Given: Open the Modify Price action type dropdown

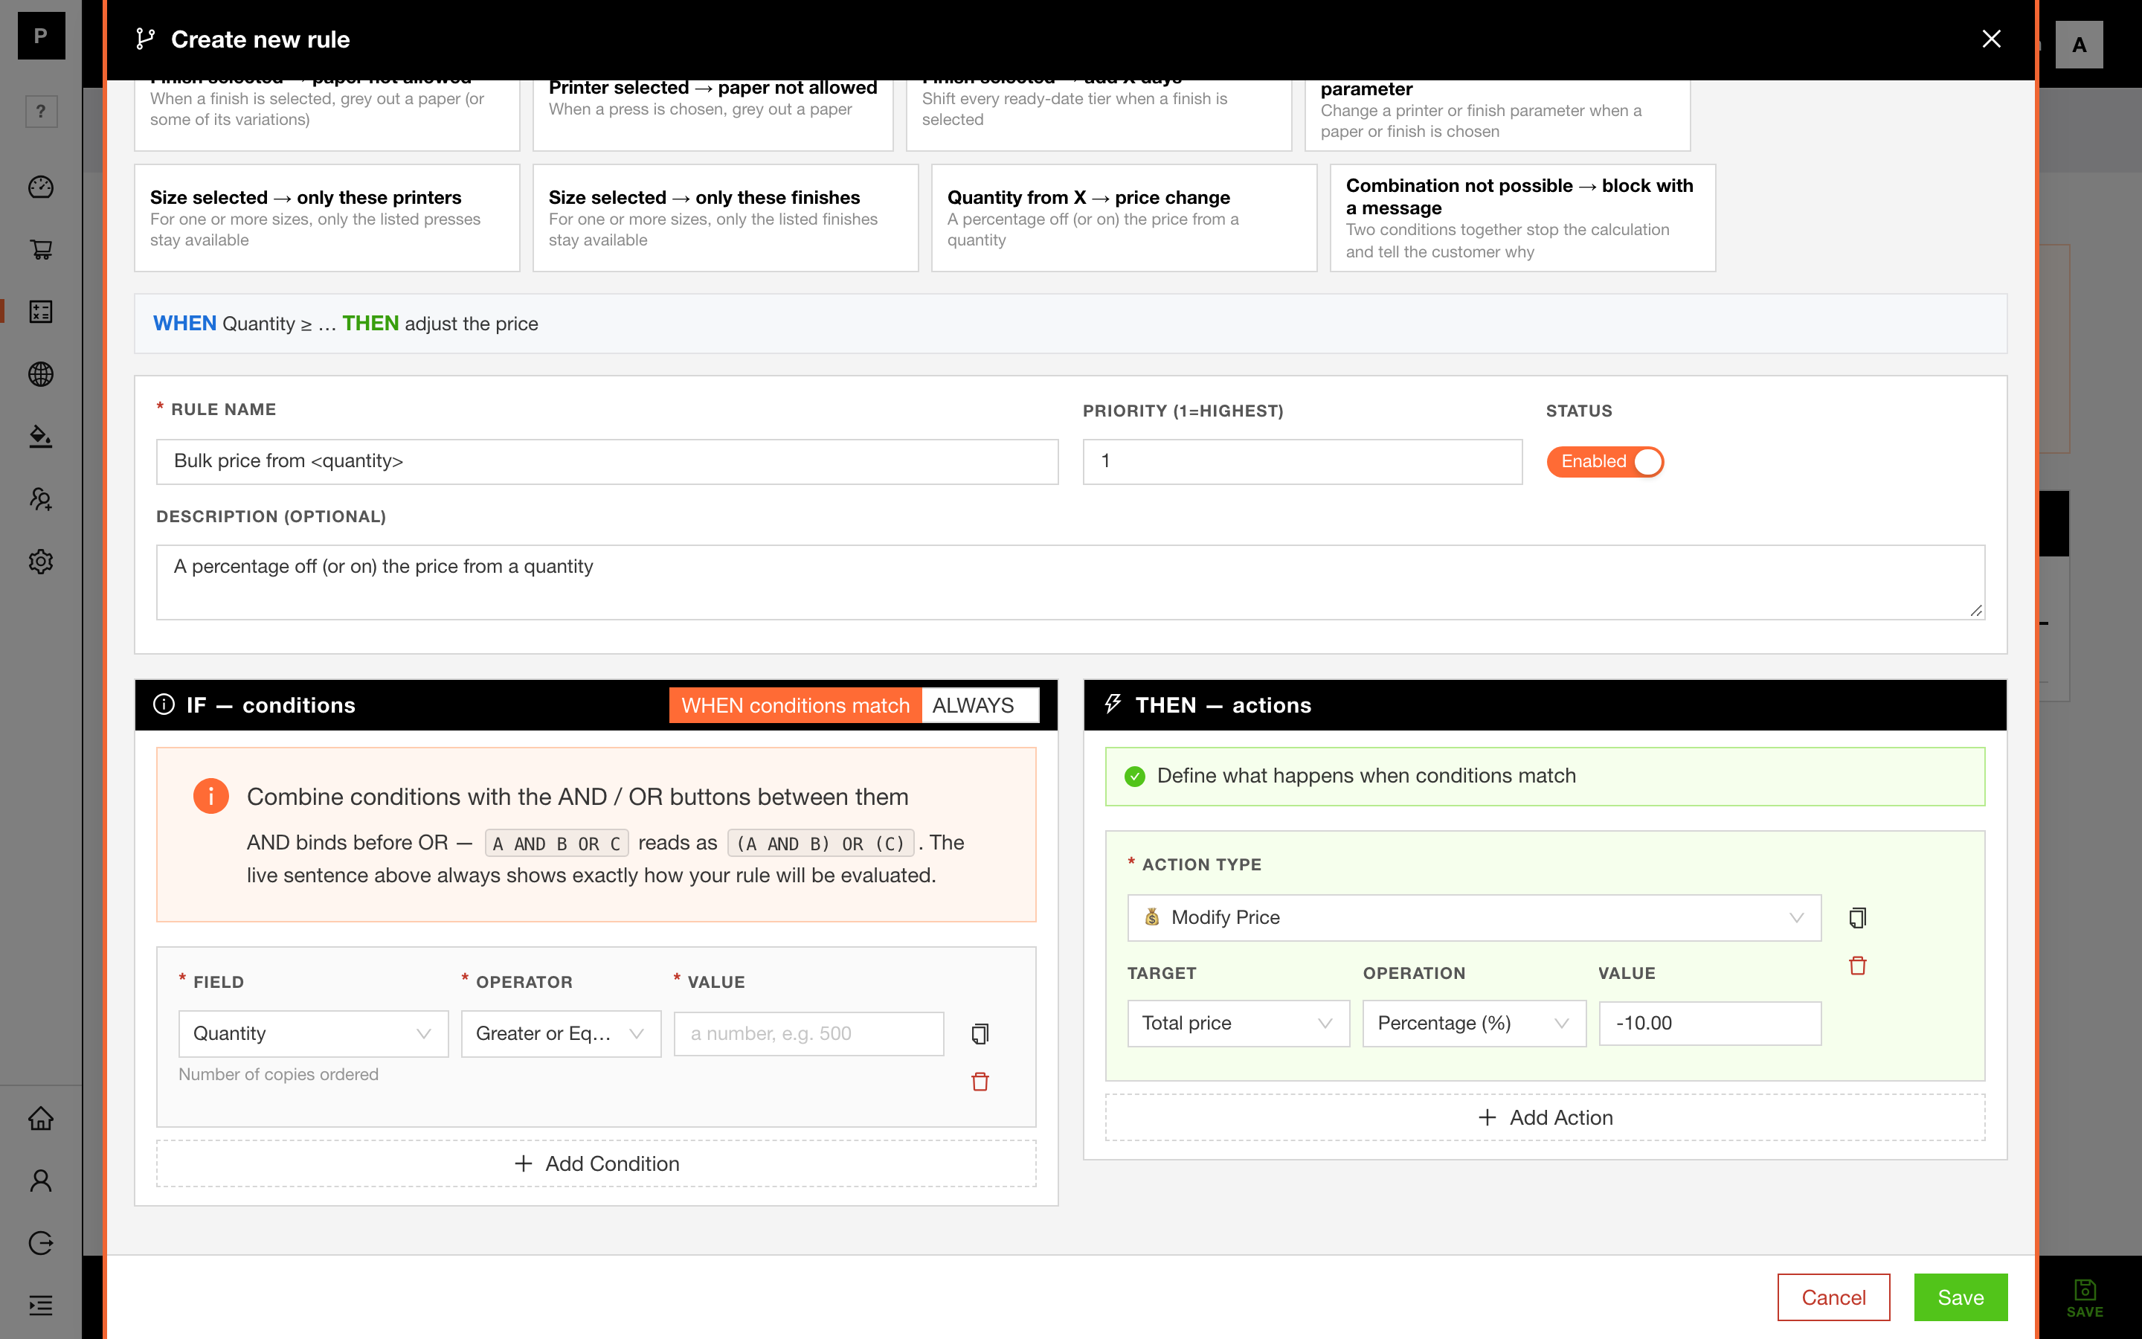Looking at the screenshot, I should [x=1473, y=917].
